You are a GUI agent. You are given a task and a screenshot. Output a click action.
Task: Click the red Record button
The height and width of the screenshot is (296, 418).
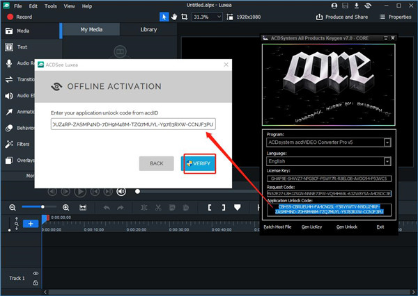(x=20, y=17)
